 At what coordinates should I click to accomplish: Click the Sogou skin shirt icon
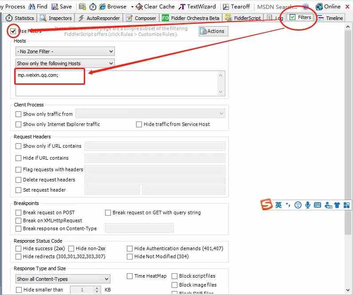click(337, 205)
